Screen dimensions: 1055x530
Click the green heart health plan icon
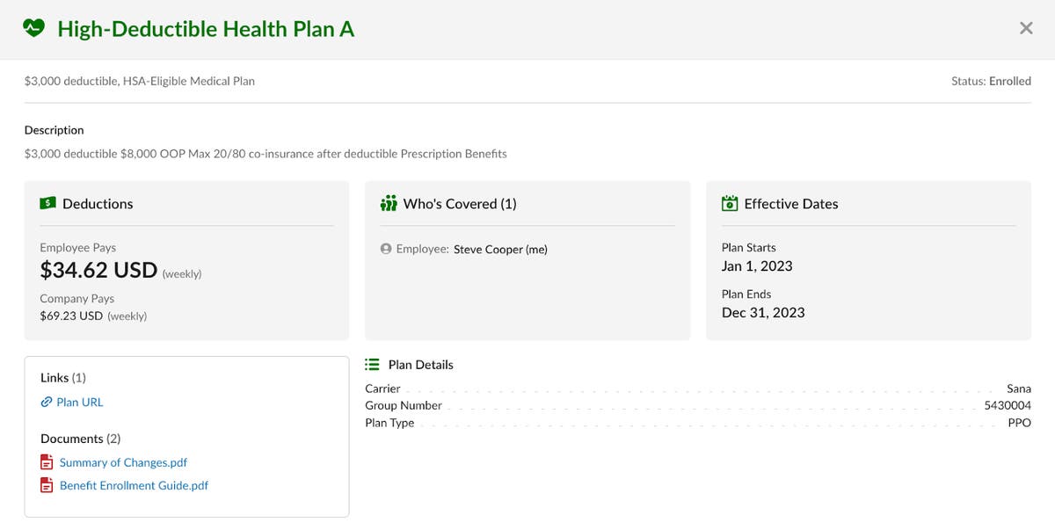(x=33, y=27)
